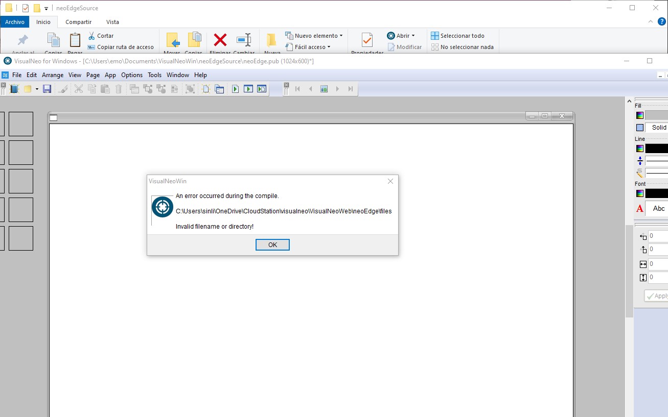Screen dimensions: 668x417
Task: Click the line width icon in the Line section
Action: point(639,161)
